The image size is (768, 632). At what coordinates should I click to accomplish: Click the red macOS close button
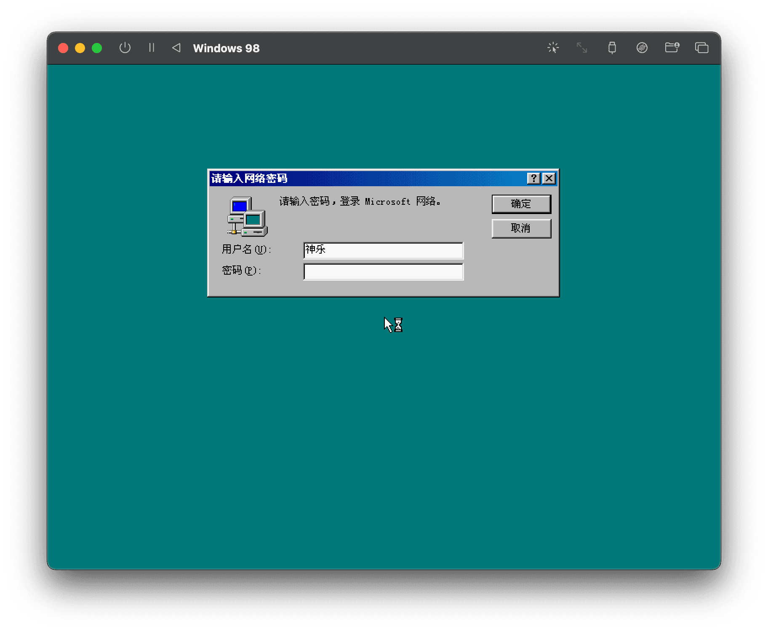coord(63,48)
